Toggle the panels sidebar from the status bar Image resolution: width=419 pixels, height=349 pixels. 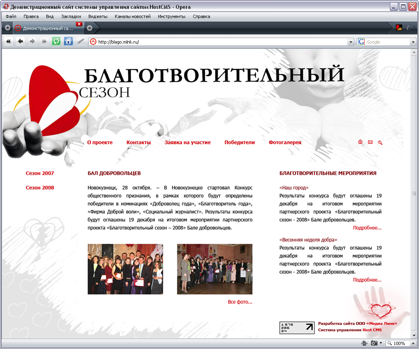coord(364,343)
